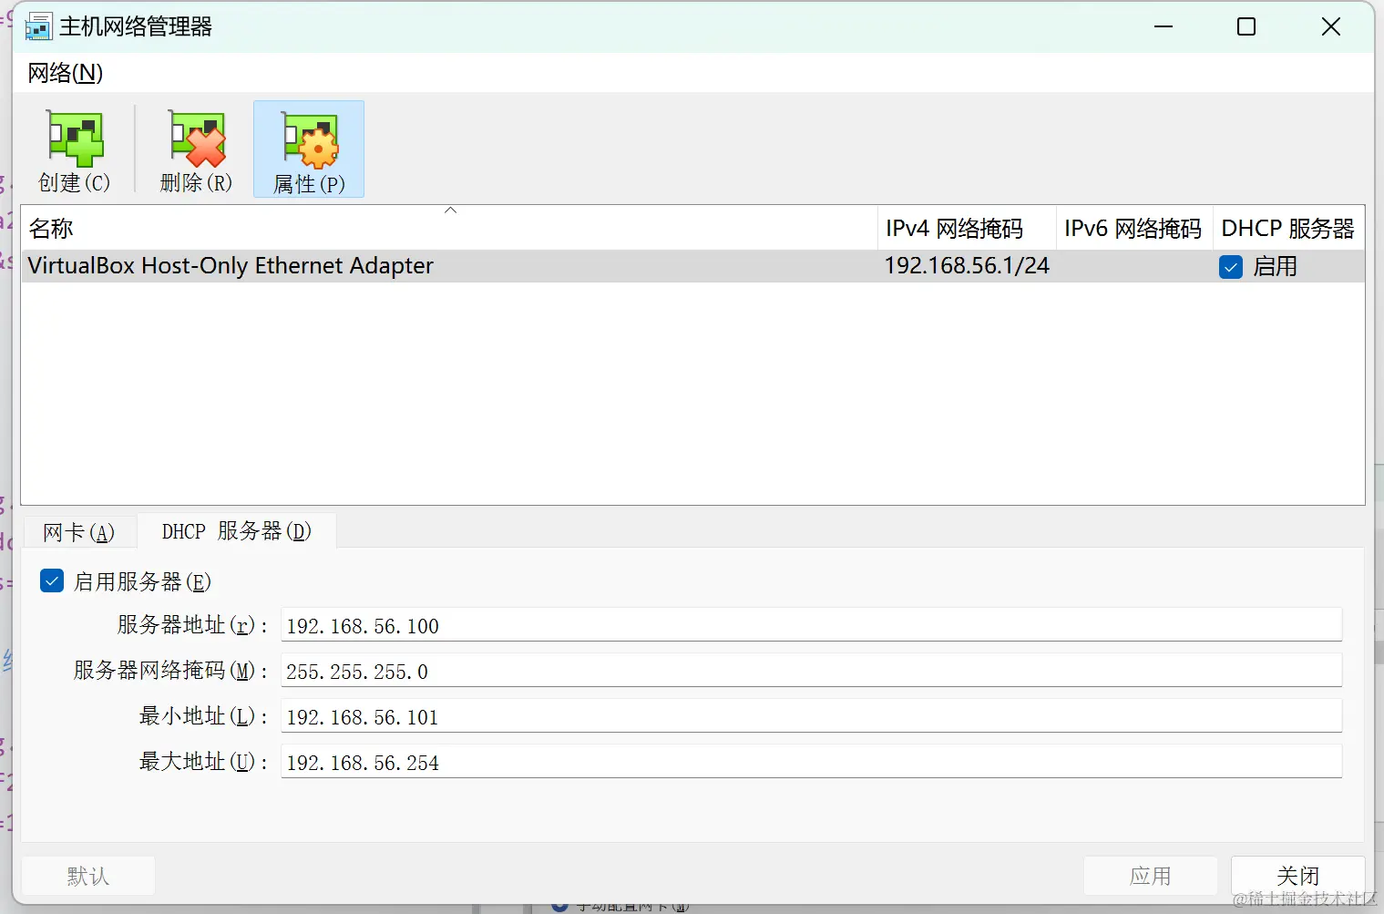Click the 服务器地址 field showing 192.168.56.100
Viewport: 1384px width, 914px height.
tap(811, 625)
